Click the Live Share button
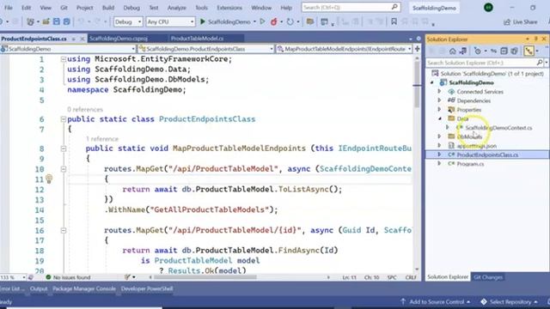This screenshot has height=309, width=550. click(x=521, y=21)
